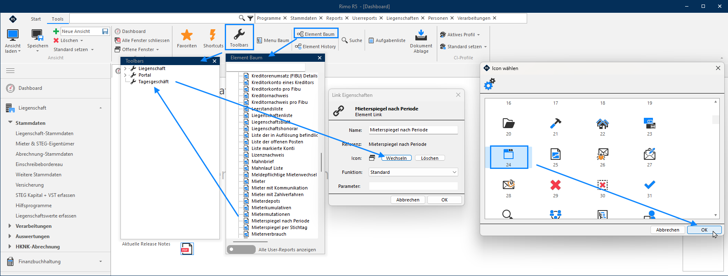Select the Liegenschaften filter tag

403,18
